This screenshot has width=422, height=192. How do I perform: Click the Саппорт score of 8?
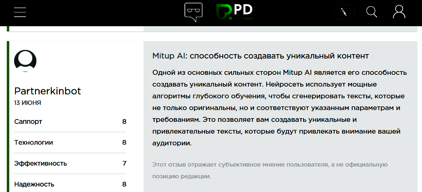tap(124, 122)
